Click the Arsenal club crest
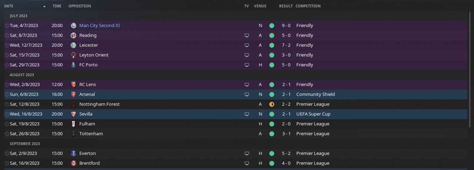The image size is (474, 170). 73,94
